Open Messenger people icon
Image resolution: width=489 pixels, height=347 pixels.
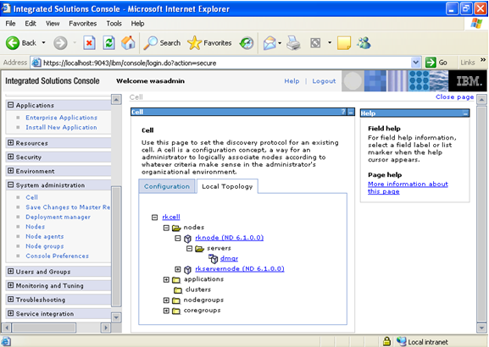tap(364, 42)
